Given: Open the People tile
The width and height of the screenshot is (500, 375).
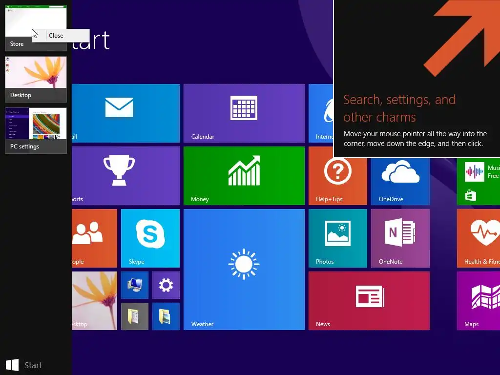Looking at the screenshot, I should (x=94, y=238).
